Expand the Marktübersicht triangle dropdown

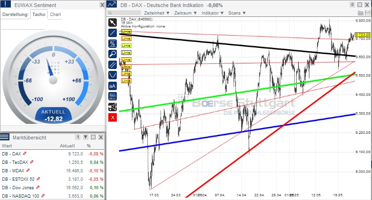pos(86,137)
